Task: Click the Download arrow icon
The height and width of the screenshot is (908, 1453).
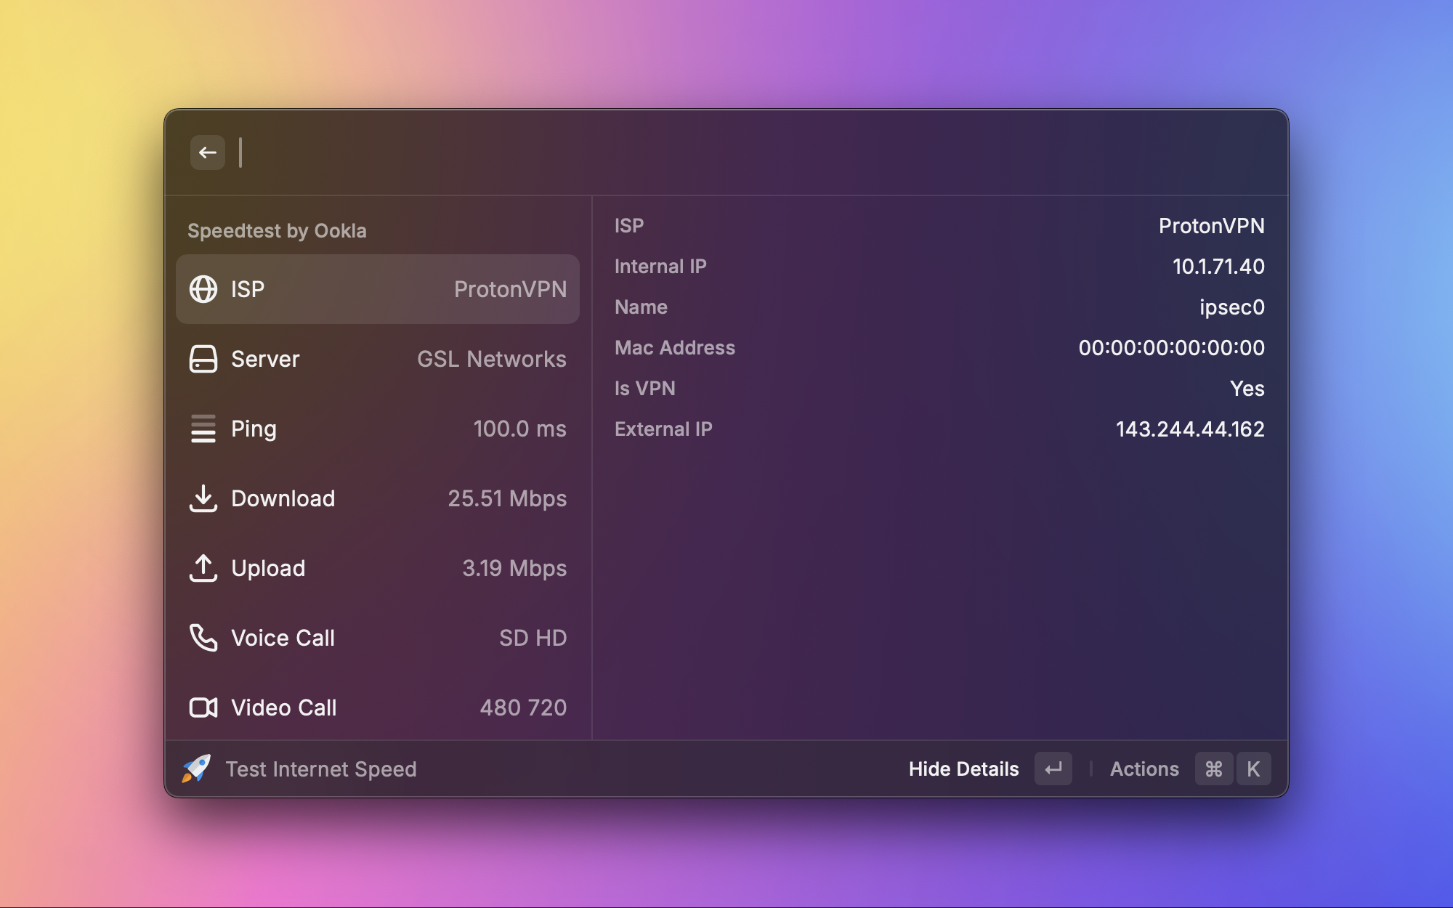Action: [x=203, y=498]
